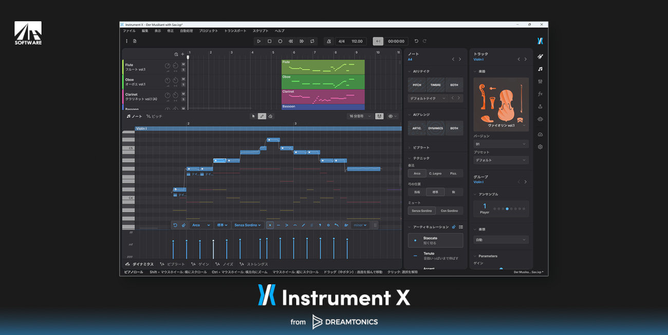
Task: Open the 自動 dropdown in track panel
Action: point(501,240)
